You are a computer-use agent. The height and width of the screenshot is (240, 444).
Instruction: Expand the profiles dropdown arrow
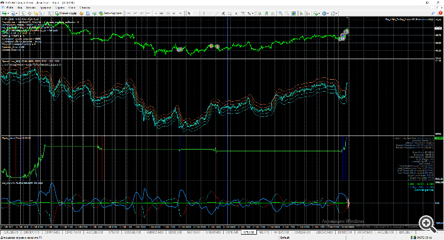pyautogui.click(x=17, y=13)
